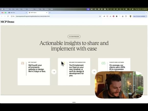Close the MCP Demo tab
The height and width of the screenshot is (111, 148).
click(x=47, y=13)
